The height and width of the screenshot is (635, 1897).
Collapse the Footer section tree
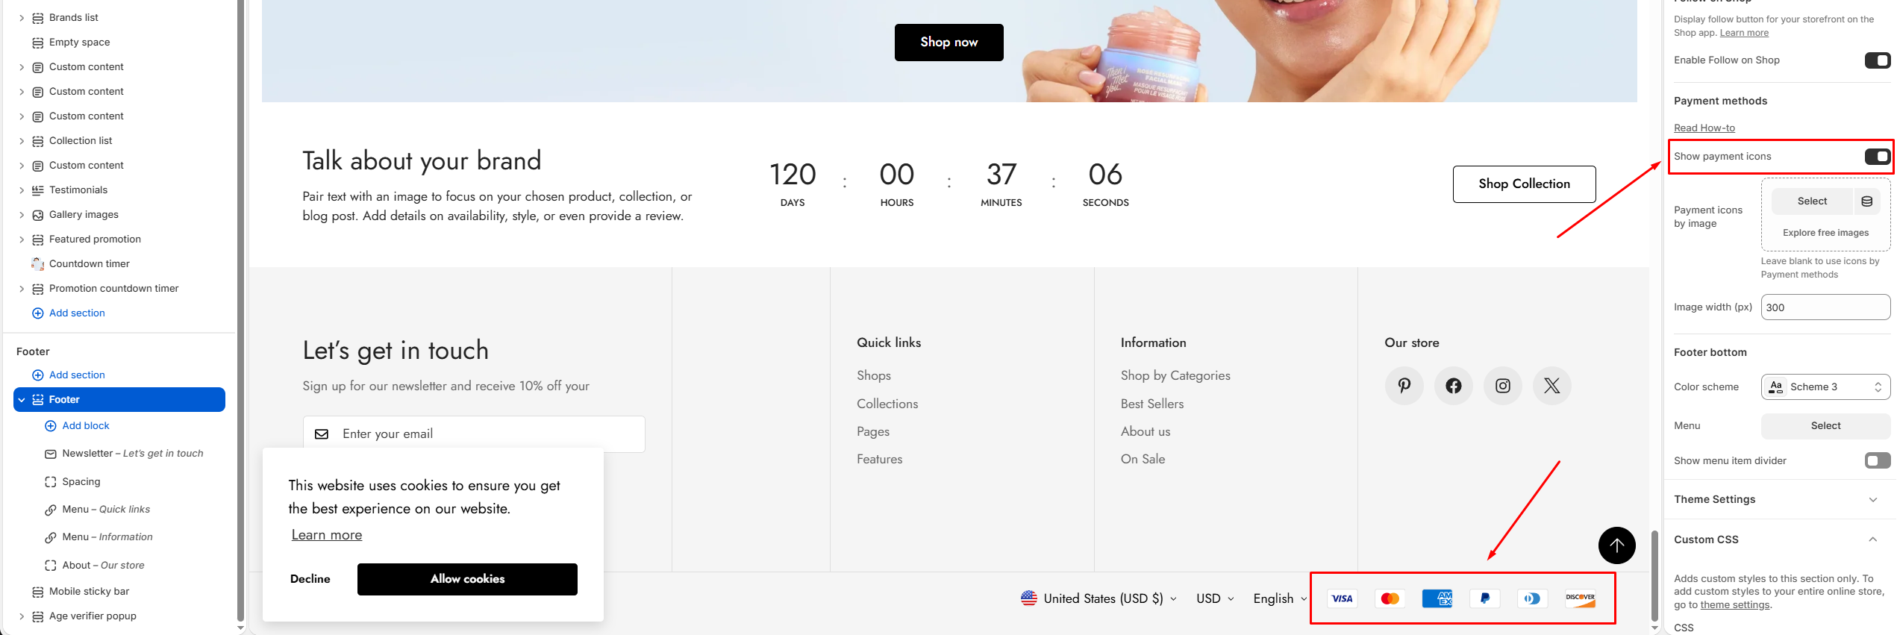pos(22,400)
